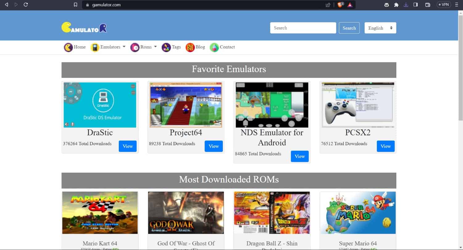Click the Gamulator logo
463x250 pixels.
[x=84, y=27]
